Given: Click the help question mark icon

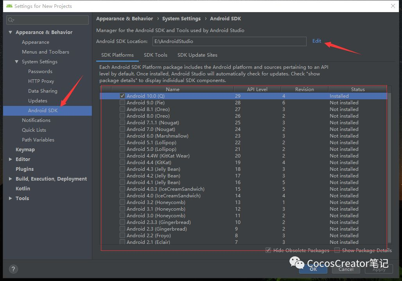Looking at the screenshot, I should (x=13, y=269).
